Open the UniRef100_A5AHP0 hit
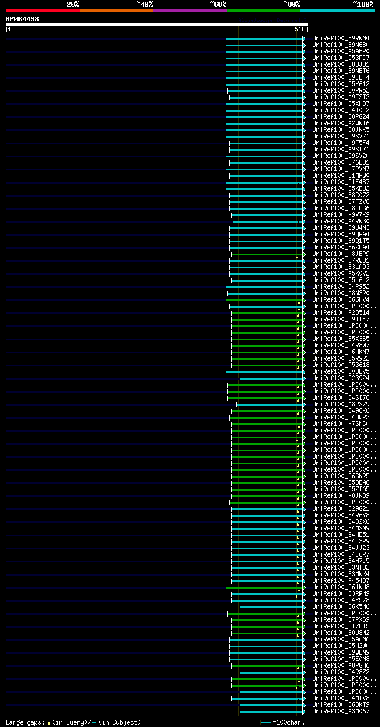Viewport: 380px width, 727px height. [x=341, y=51]
